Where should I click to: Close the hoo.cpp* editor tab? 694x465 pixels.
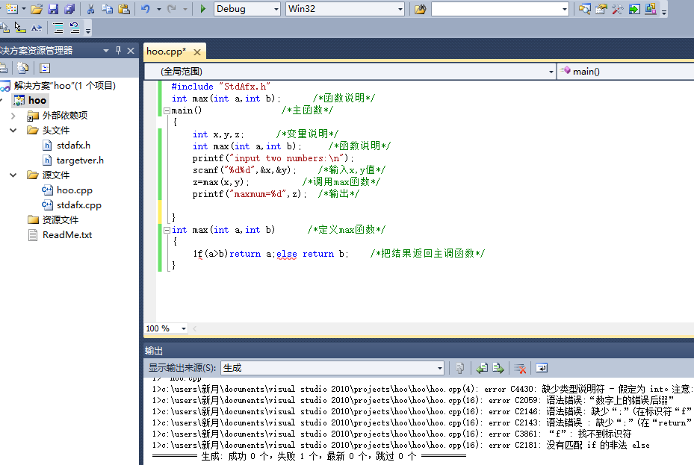[197, 52]
